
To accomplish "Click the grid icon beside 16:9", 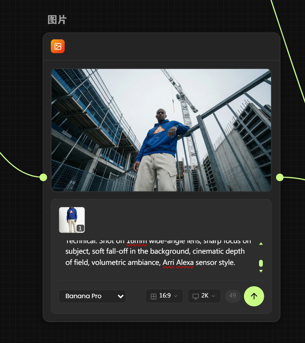I will 154,296.
